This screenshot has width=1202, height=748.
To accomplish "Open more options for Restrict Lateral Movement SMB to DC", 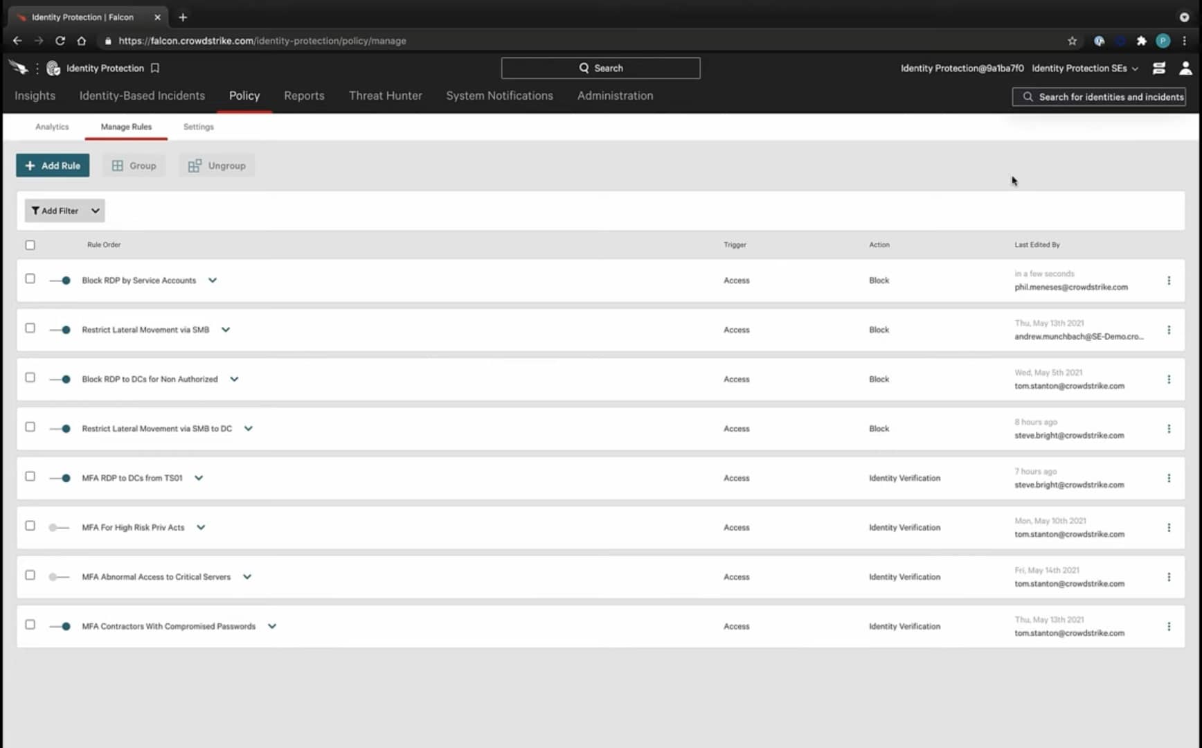I will tap(1169, 429).
